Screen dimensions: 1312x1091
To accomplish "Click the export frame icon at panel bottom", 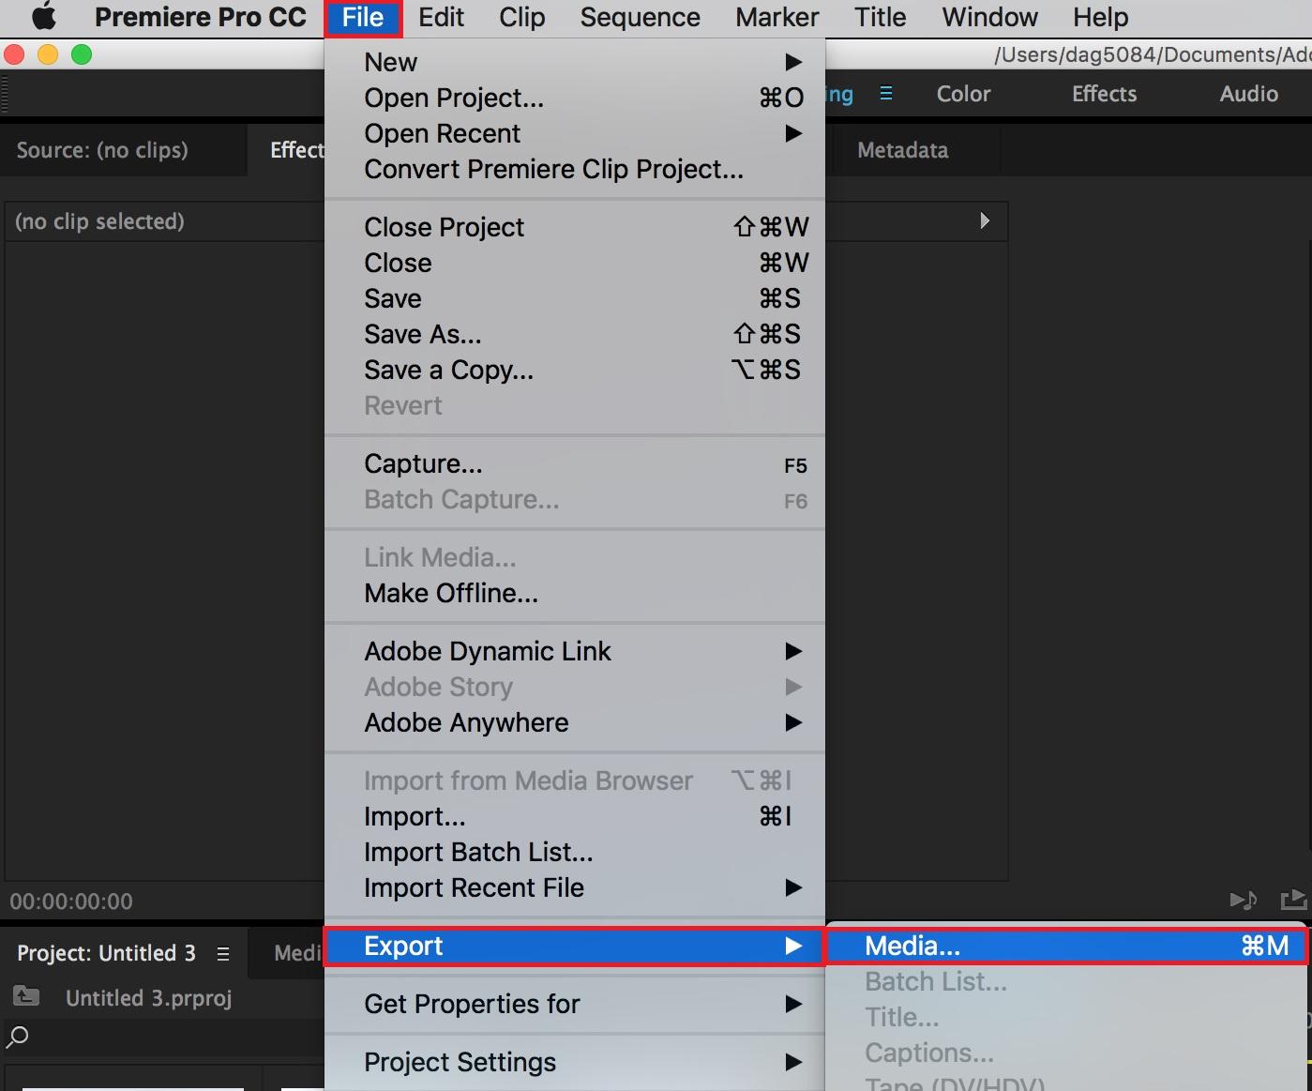I will point(1294,901).
